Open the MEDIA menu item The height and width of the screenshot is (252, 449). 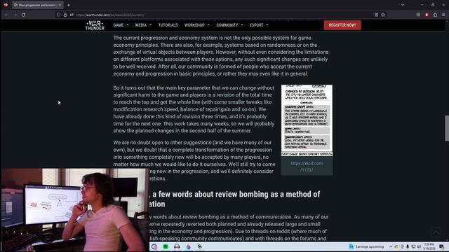point(141,25)
